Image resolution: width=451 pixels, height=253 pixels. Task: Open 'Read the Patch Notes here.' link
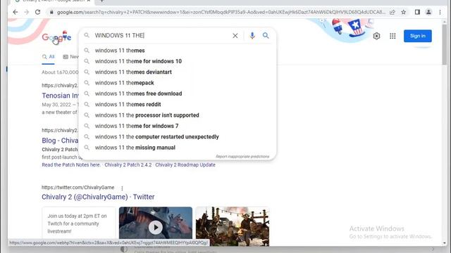click(71, 165)
